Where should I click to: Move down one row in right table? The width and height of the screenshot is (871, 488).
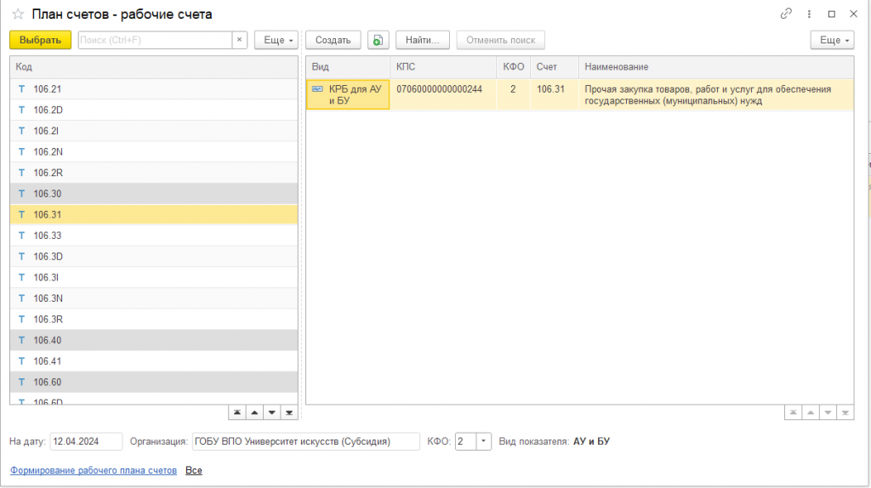[x=828, y=412]
